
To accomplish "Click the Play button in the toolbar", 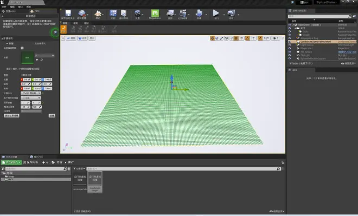I will (216, 14).
